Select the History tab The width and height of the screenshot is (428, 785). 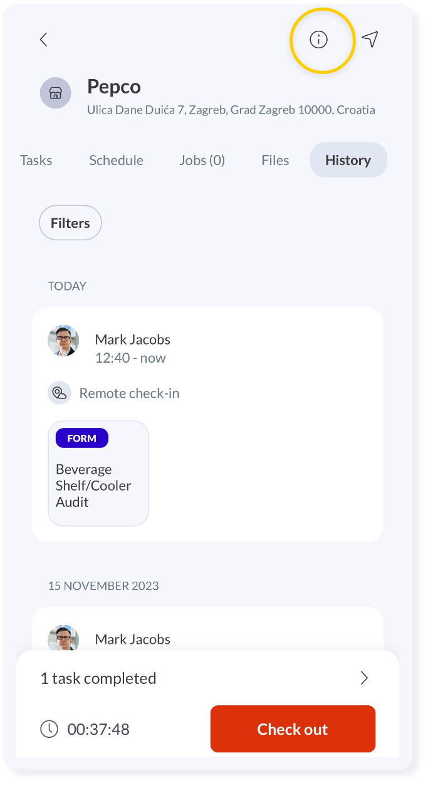[348, 160]
